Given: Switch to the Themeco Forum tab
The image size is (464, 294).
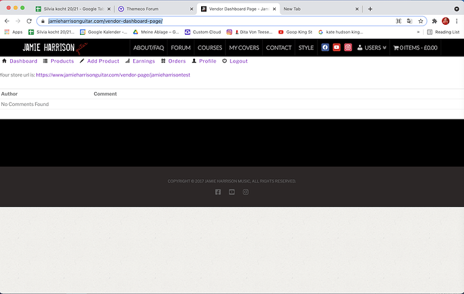Looking at the screenshot, I should (155, 9).
